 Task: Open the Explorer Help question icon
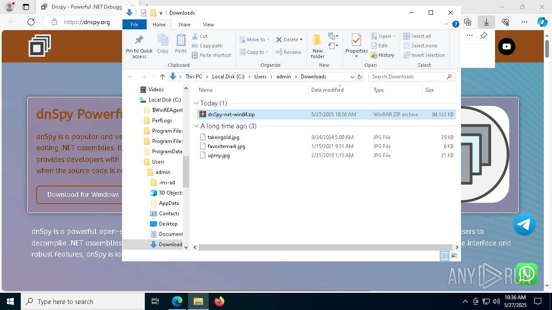[x=455, y=25]
